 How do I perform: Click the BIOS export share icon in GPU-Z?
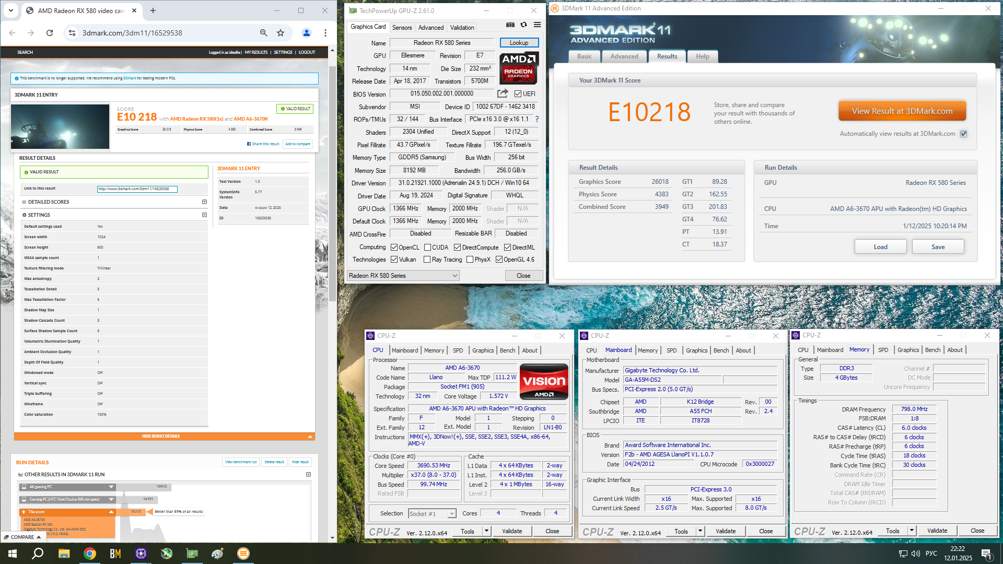[x=503, y=93]
